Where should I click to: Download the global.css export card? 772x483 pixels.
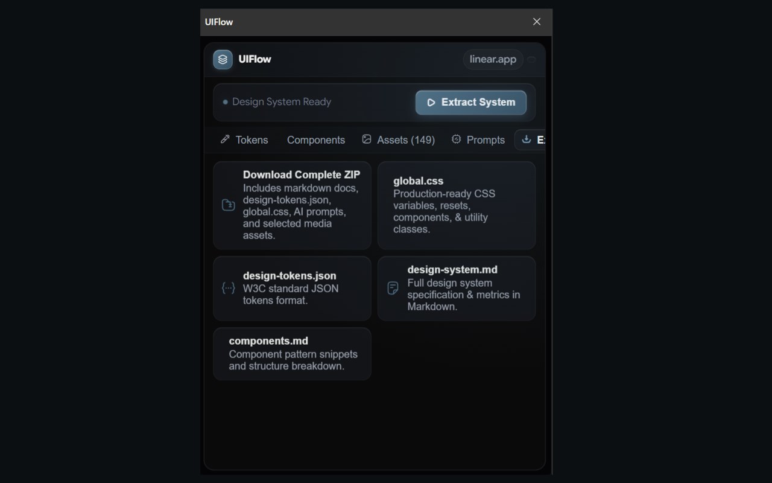(457, 205)
